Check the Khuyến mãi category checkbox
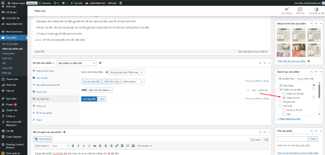This screenshot has height=155, width=325. 281,102
